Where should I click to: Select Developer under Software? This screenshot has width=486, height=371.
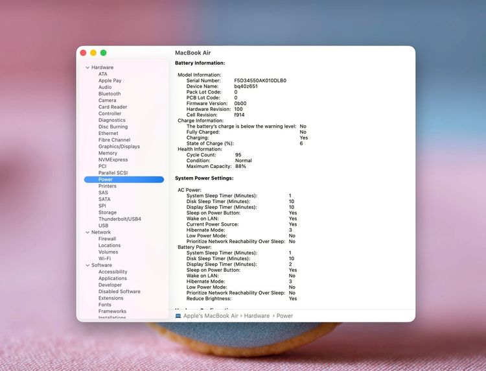pos(110,285)
